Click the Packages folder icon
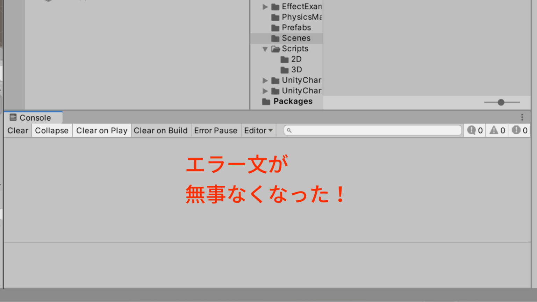Image resolution: width=537 pixels, height=302 pixels. coord(266,101)
